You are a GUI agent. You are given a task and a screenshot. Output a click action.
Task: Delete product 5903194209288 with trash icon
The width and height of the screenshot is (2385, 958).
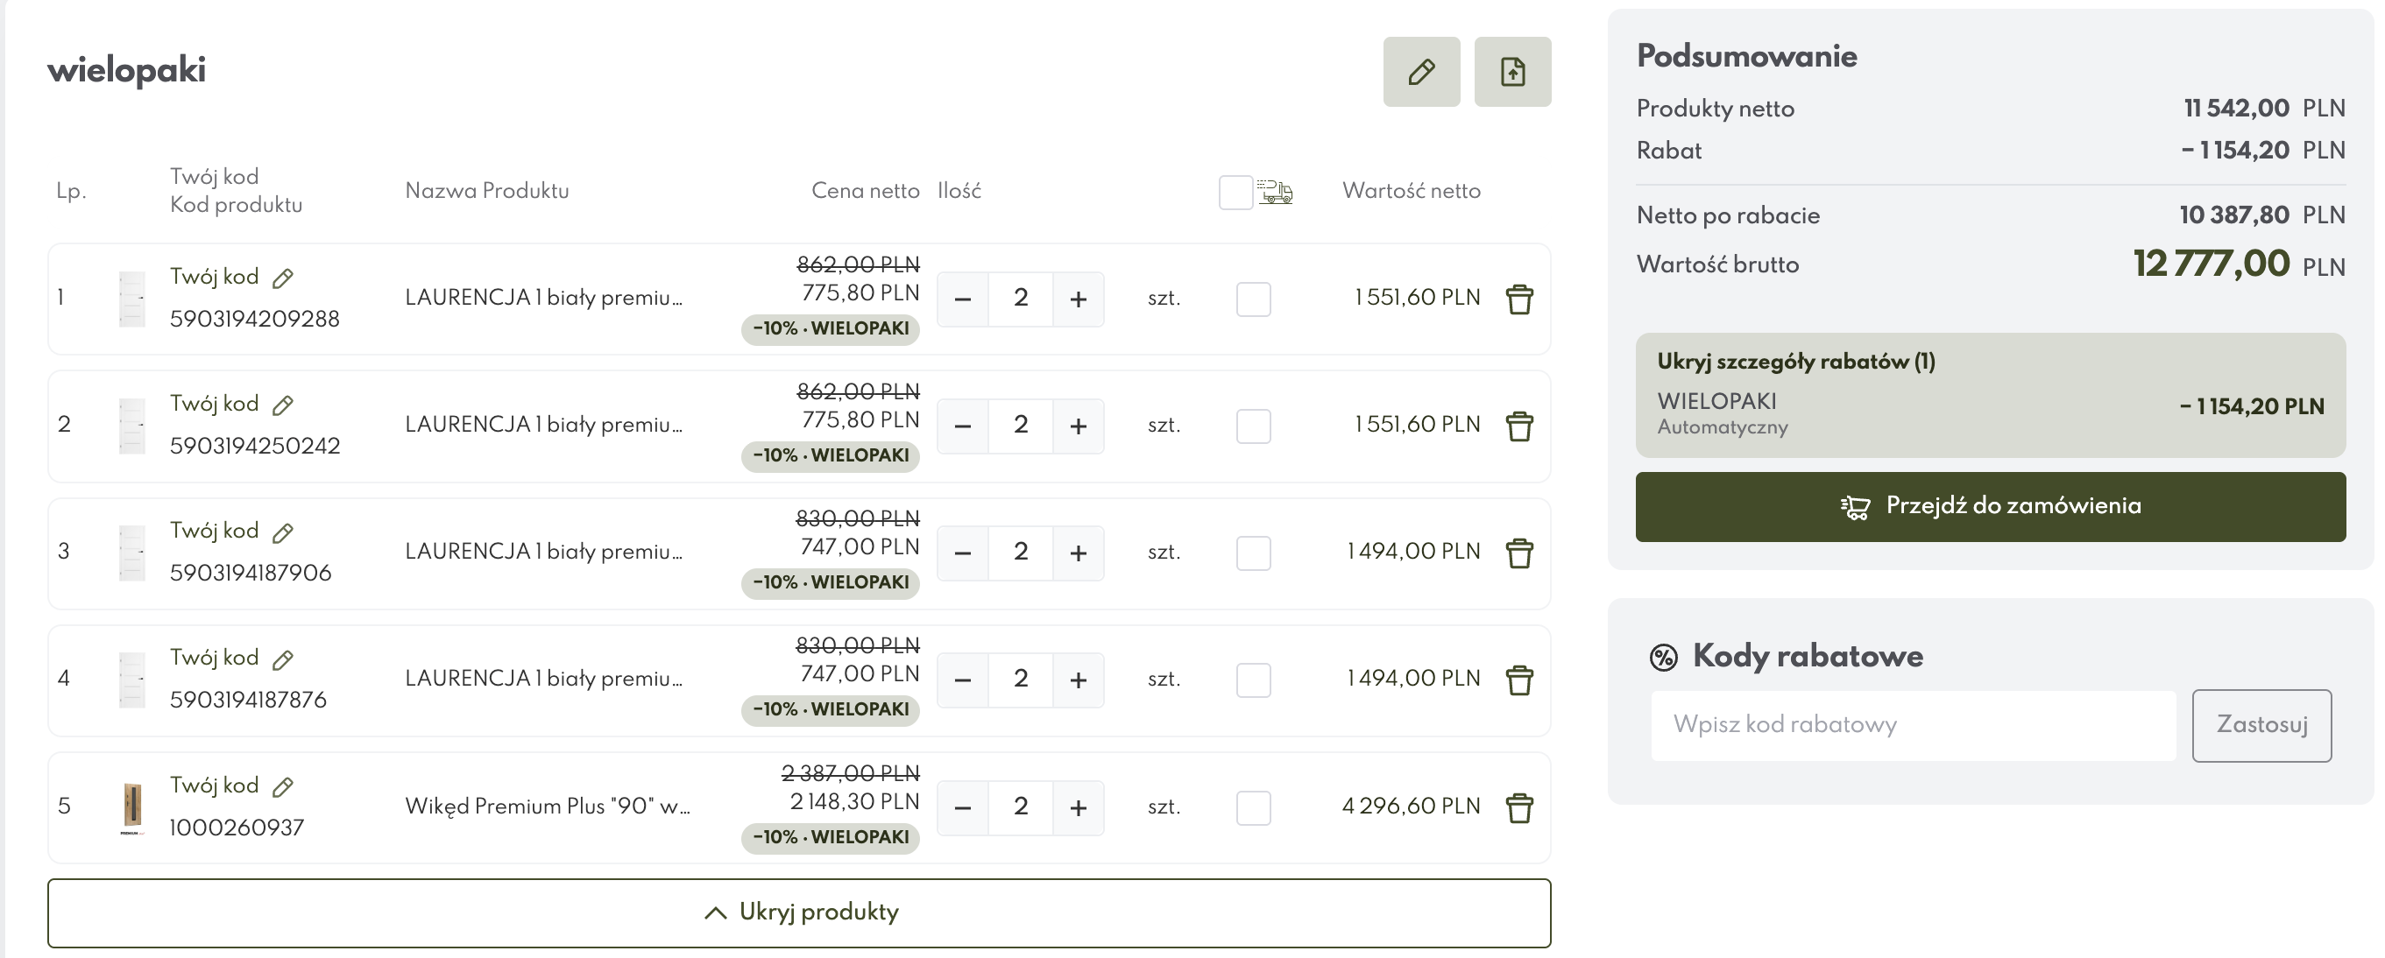pyautogui.click(x=1518, y=299)
